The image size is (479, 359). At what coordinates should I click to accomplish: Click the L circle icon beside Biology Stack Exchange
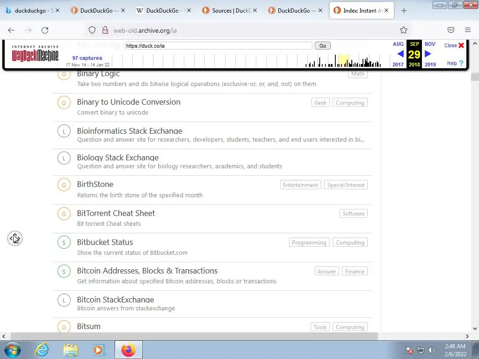[64, 158]
